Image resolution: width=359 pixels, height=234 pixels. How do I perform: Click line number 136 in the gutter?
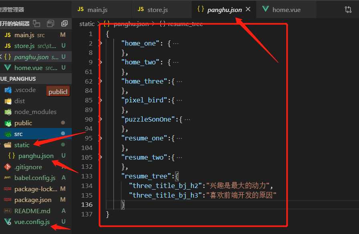(x=87, y=205)
